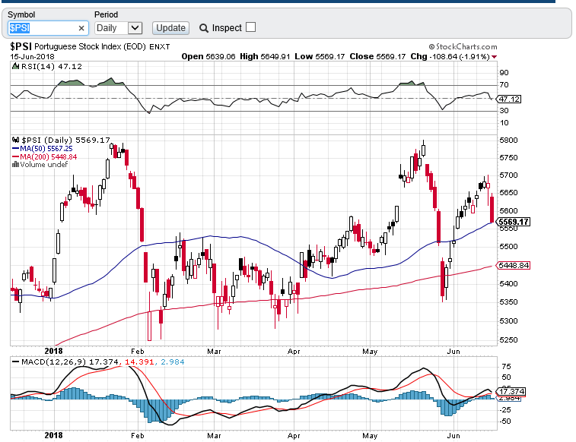
Task: Click the 'Portuguese Stock Index (EOD)' name
Action: [x=90, y=46]
